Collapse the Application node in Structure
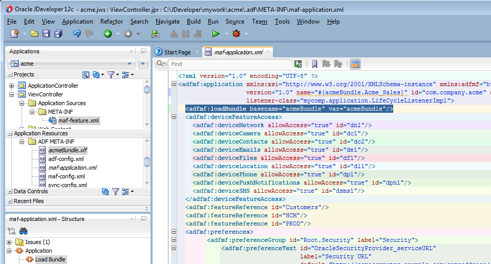491x264 pixels. pyautogui.click(x=9, y=251)
